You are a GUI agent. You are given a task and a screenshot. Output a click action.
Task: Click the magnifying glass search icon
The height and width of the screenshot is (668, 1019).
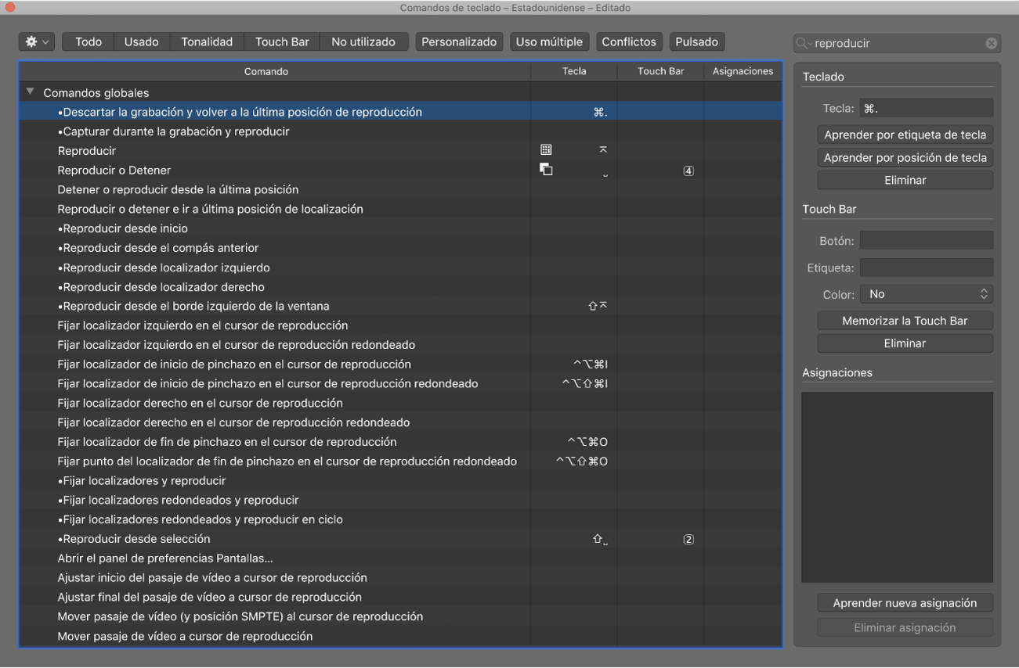tap(804, 43)
